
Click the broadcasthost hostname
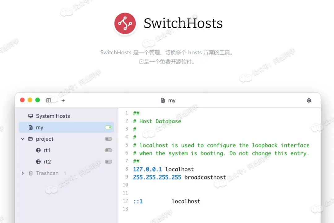coord(205,177)
